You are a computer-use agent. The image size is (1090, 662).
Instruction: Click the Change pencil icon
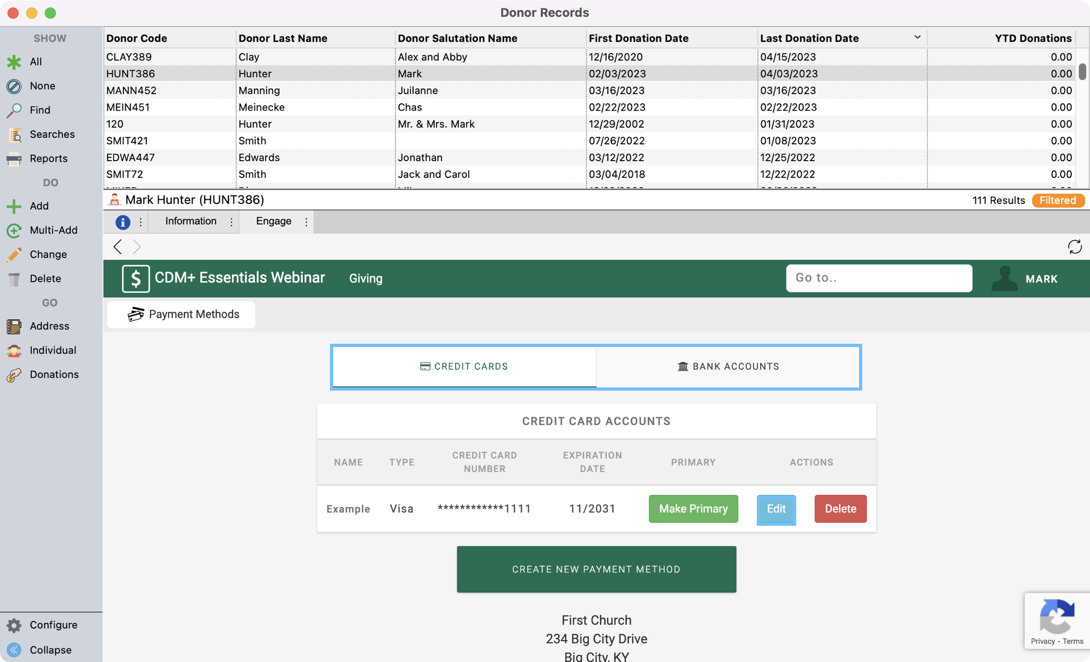pyautogui.click(x=14, y=254)
